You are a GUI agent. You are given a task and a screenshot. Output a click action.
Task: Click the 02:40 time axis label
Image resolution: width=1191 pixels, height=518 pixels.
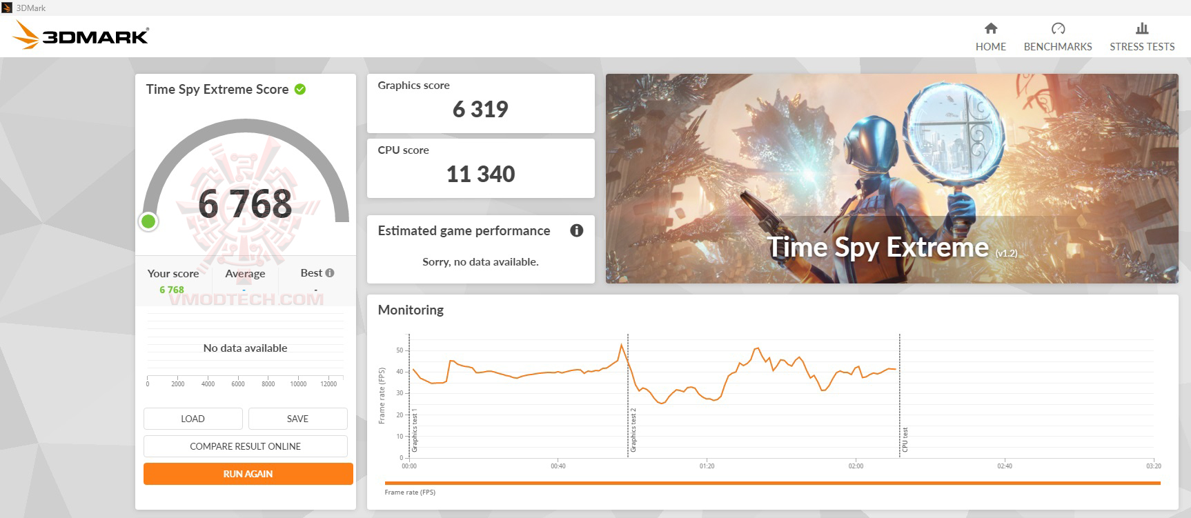point(1005,466)
